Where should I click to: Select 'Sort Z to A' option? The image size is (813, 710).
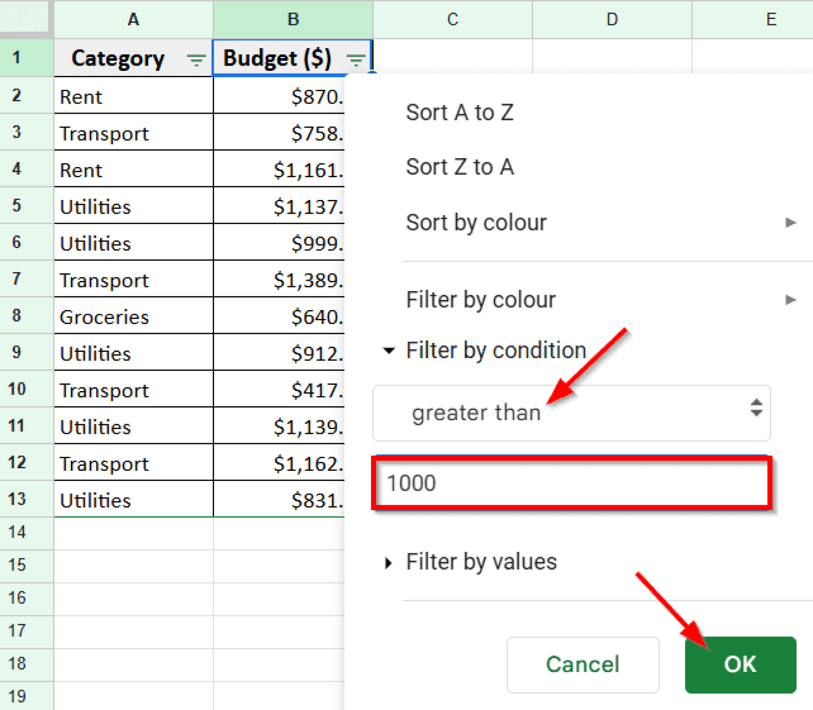click(459, 167)
